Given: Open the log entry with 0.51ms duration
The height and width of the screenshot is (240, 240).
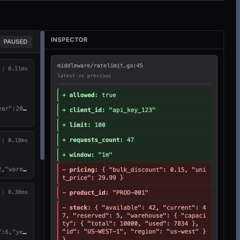Looking at the screenshot, I should (16, 93).
